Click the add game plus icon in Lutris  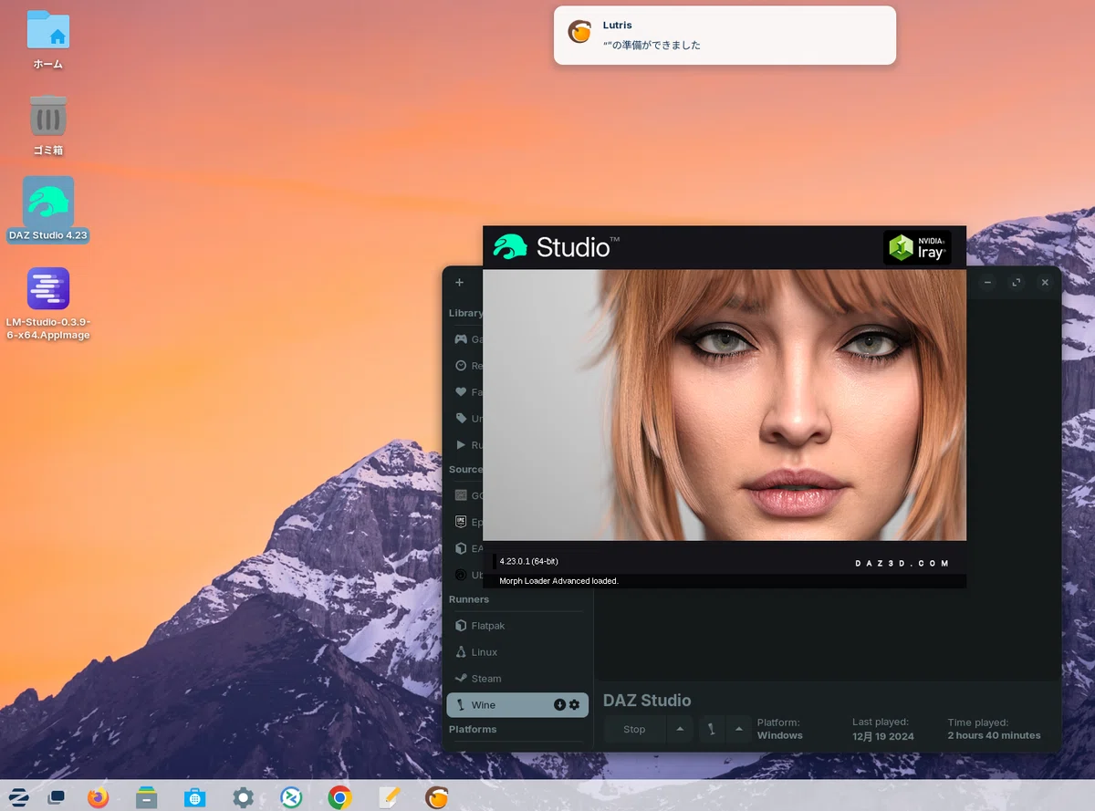[x=459, y=283]
